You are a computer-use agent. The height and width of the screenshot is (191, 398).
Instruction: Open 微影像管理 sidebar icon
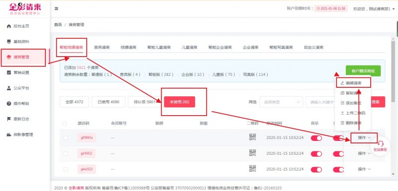[9, 134]
